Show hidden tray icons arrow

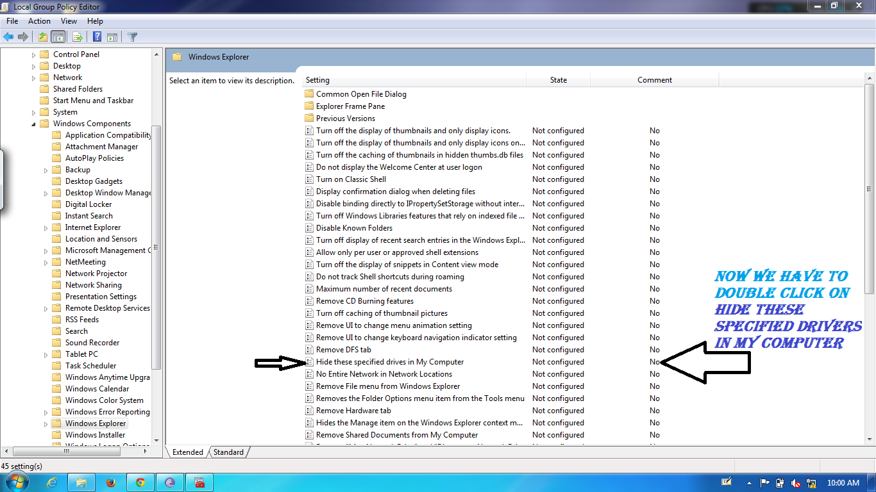[x=750, y=483]
